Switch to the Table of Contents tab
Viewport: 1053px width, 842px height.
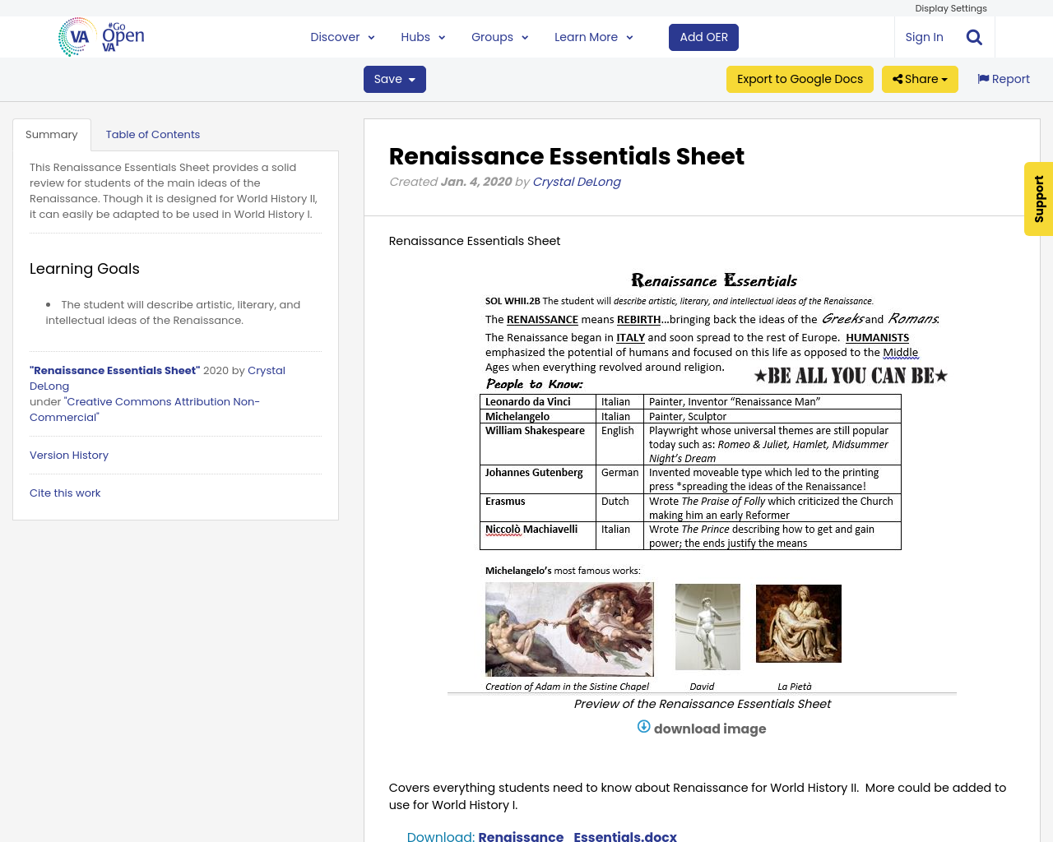(152, 134)
